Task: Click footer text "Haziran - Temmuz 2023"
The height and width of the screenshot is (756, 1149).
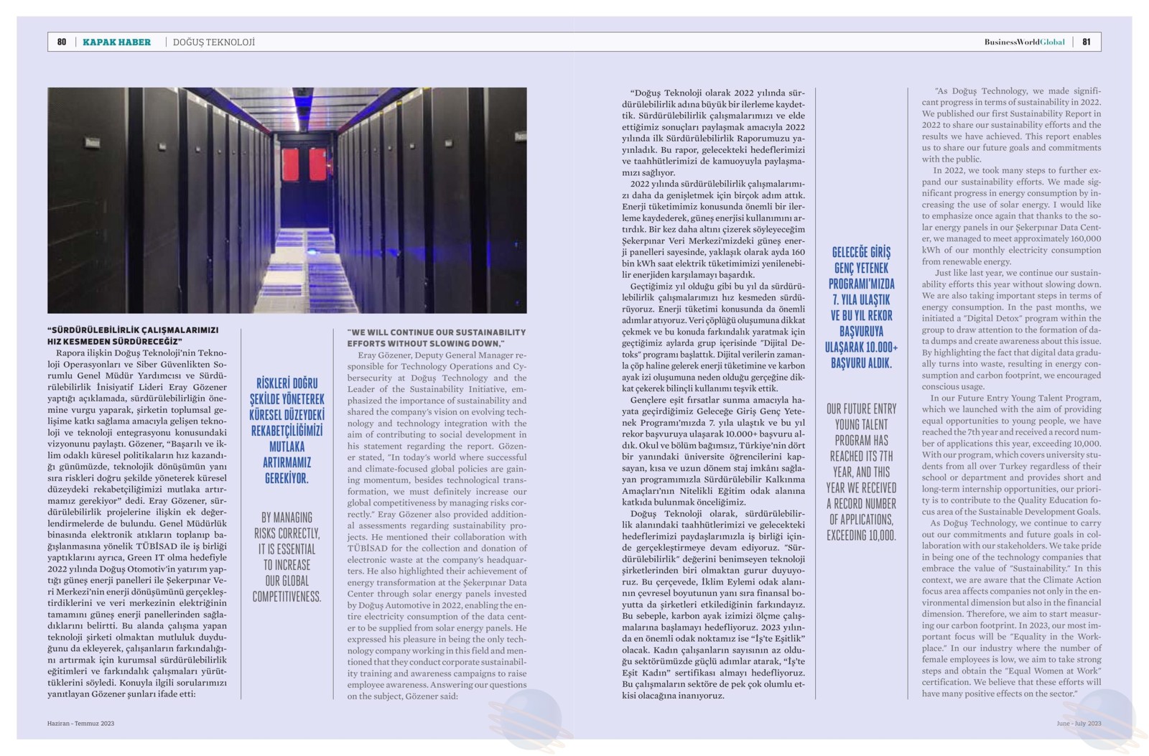Action: tap(80, 723)
